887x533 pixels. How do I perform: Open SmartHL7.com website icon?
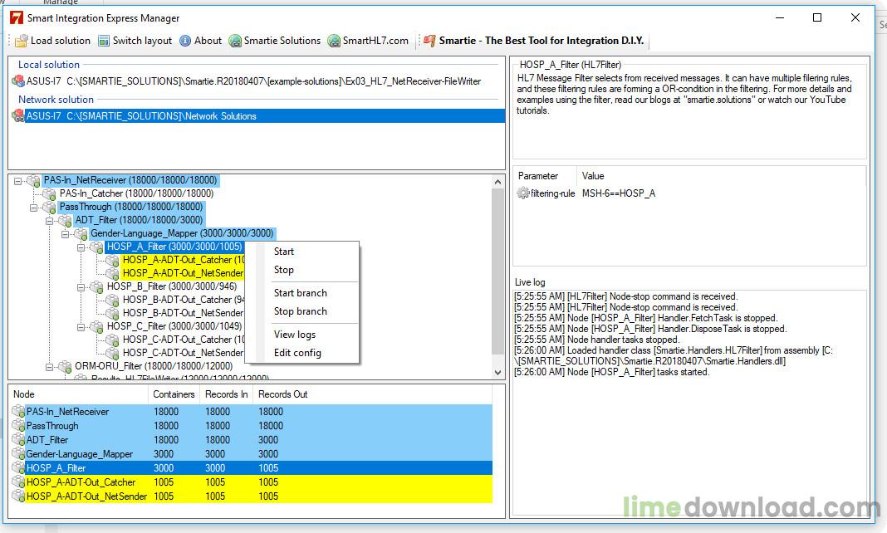coord(334,41)
